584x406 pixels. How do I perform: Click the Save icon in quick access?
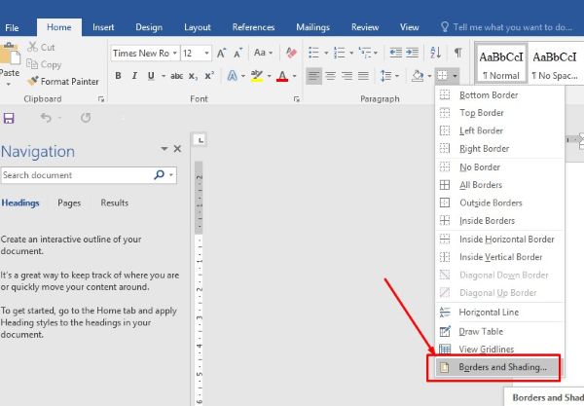9,118
